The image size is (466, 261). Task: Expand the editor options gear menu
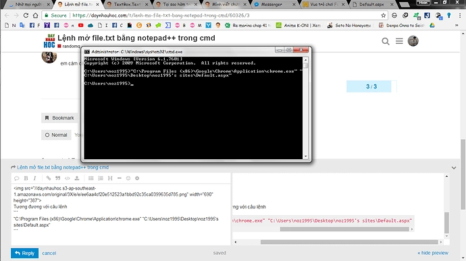[x=137, y=178]
